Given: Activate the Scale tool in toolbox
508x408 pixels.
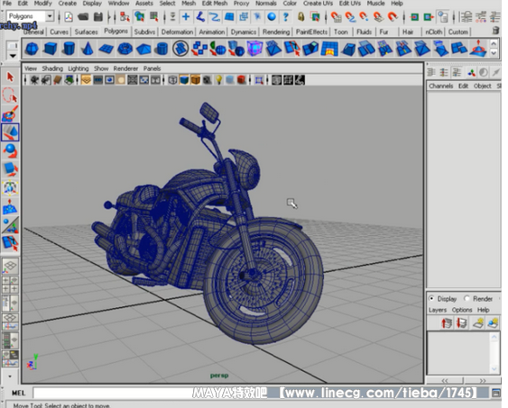Looking at the screenshot, I should 10,169.
